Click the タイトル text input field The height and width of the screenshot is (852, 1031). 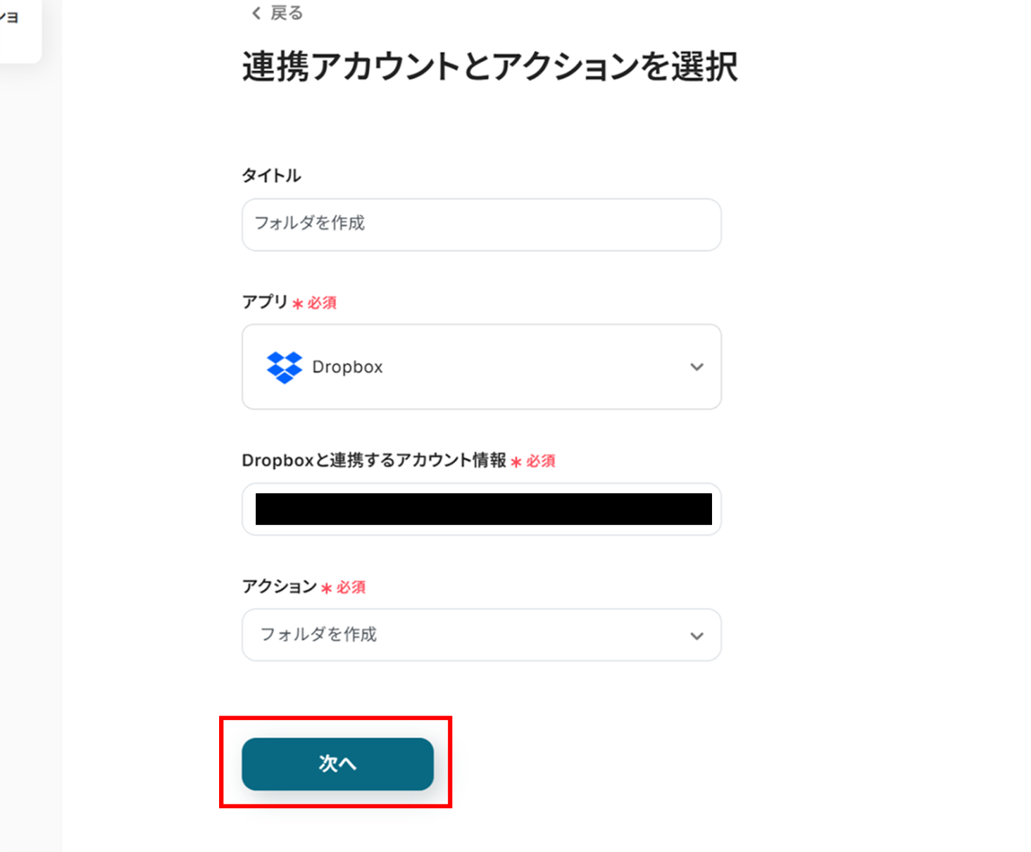[x=481, y=224]
